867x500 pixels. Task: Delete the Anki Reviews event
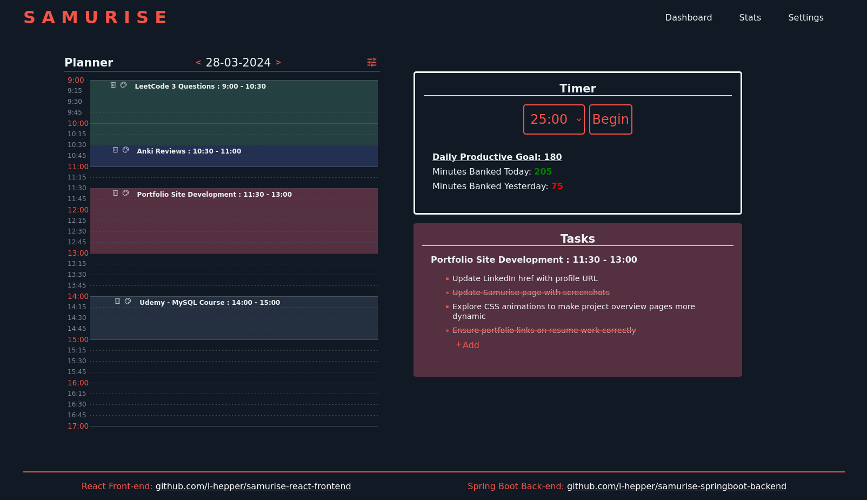pos(115,150)
